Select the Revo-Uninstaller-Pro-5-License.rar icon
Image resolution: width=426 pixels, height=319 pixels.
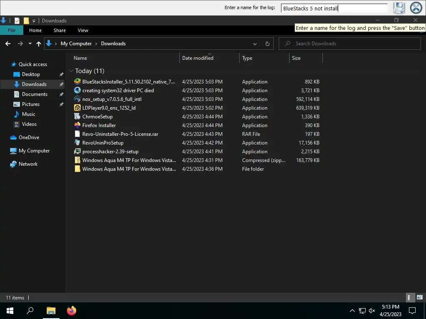click(x=77, y=134)
